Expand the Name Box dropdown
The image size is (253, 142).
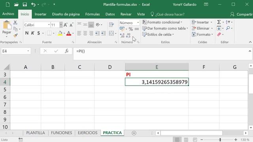[x=28, y=51]
